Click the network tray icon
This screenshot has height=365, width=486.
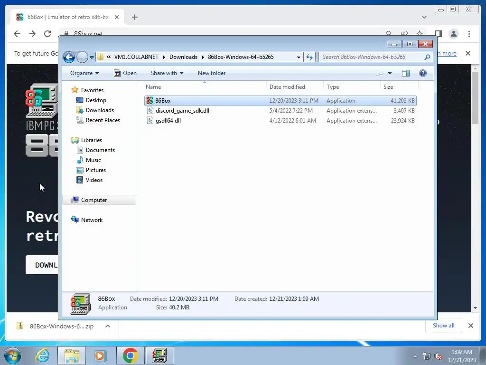click(x=427, y=356)
